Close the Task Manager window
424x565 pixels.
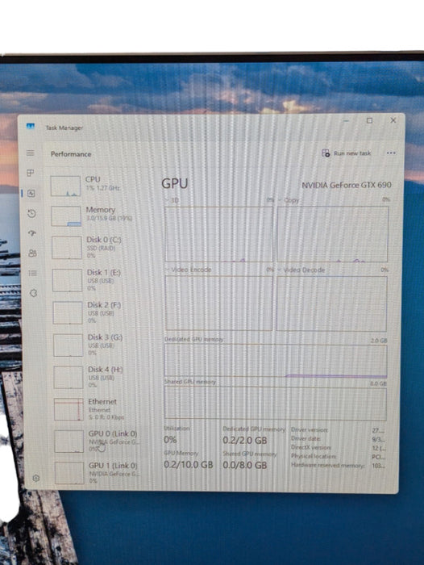click(393, 120)
